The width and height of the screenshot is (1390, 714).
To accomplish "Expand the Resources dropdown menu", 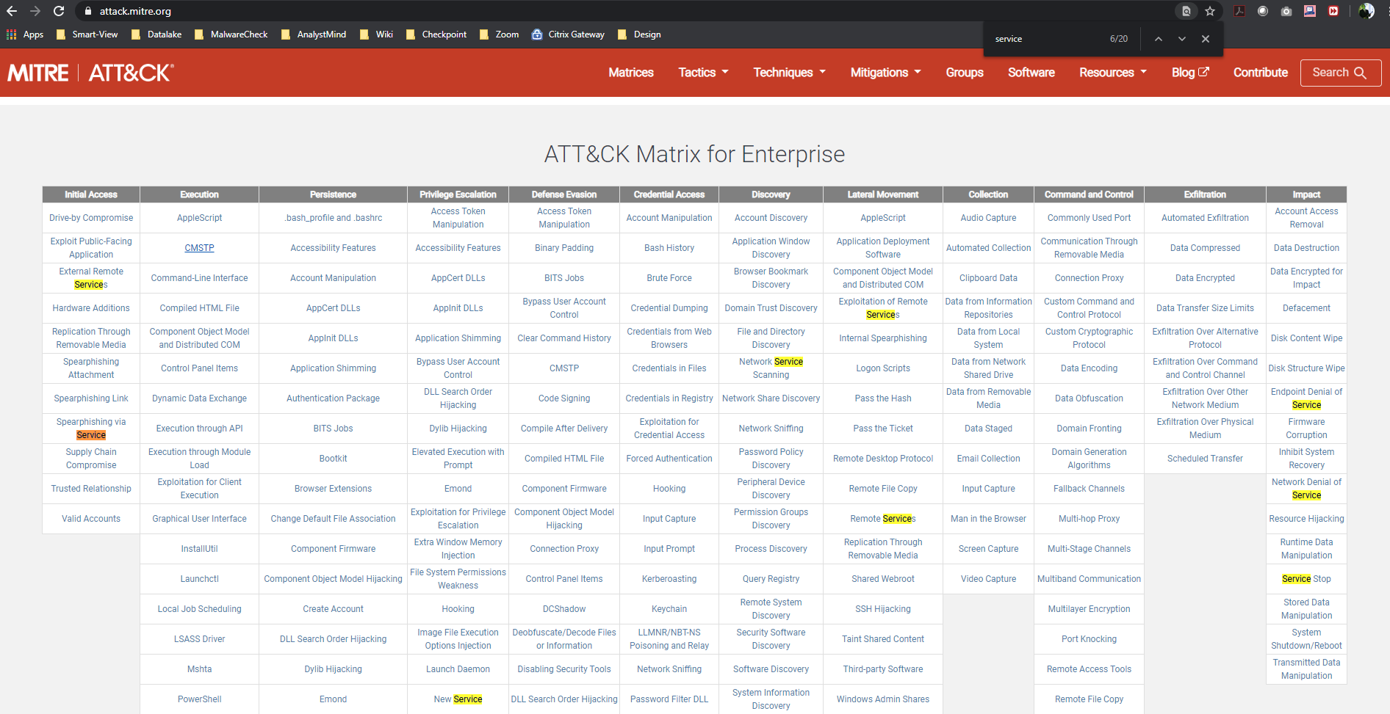I will (x=1112, y=73).
